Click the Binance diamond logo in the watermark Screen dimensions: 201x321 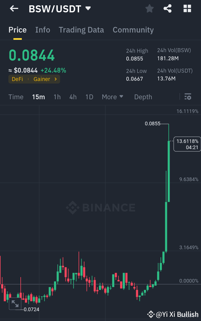click(x=72, y=207)
